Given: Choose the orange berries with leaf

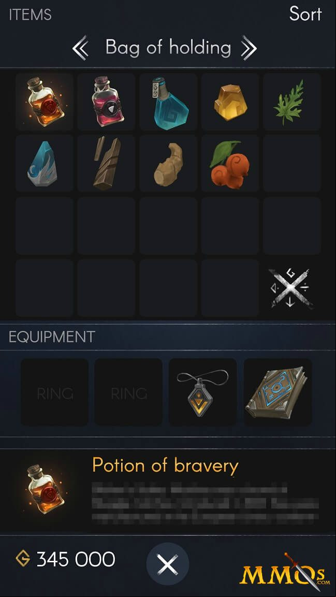Looking at the screenshot, I should [230, 163].
